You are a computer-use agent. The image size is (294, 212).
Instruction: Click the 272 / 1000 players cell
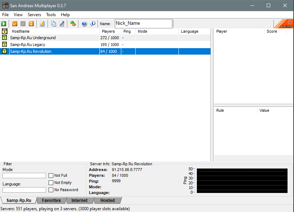(x=109, y=38)
